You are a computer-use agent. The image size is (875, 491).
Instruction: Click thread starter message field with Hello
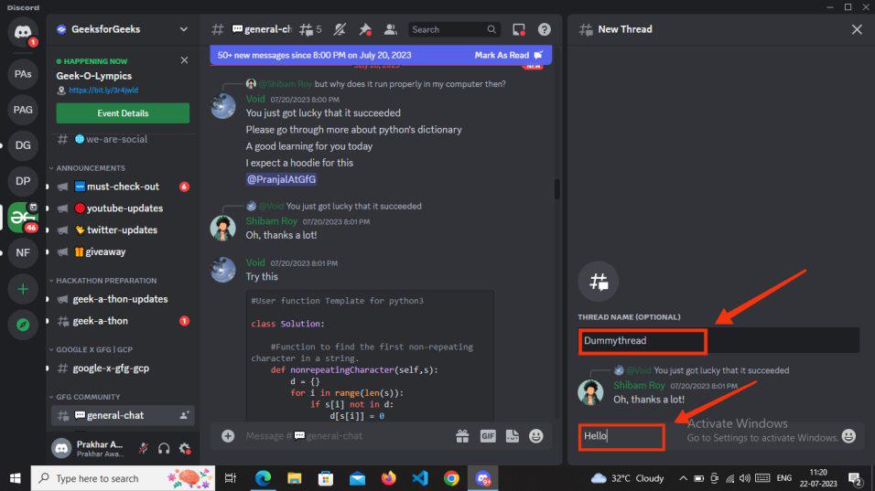tap(708, 436)
